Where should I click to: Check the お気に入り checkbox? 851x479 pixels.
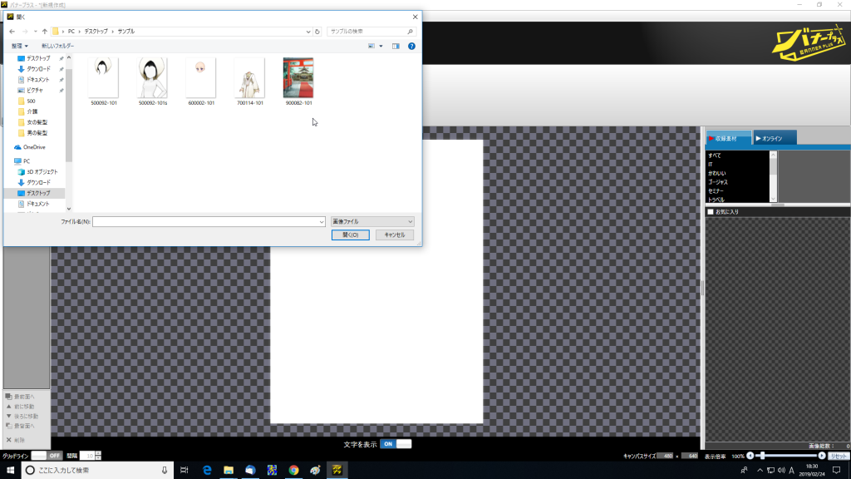tap(710, 212)
